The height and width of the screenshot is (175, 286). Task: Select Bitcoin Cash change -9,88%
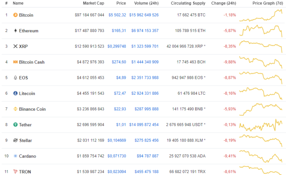pos(230,62)
